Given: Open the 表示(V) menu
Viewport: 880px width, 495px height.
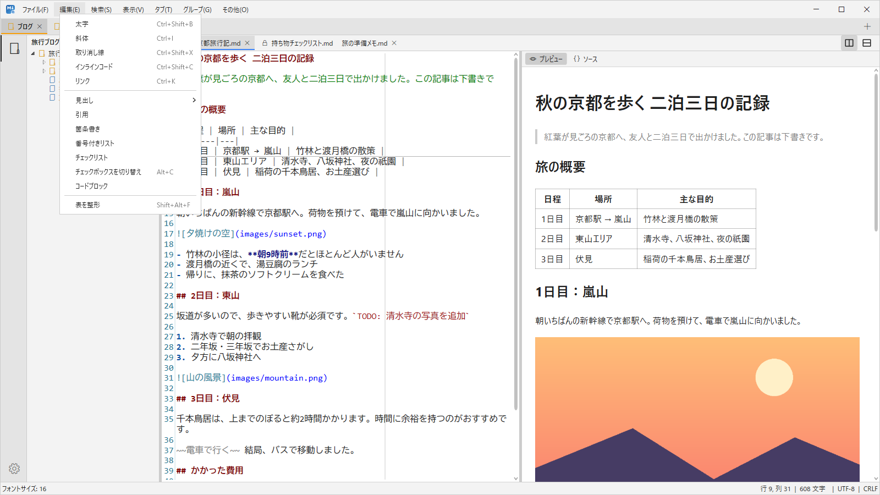Looking at the screenshot, I should (133, 9).
